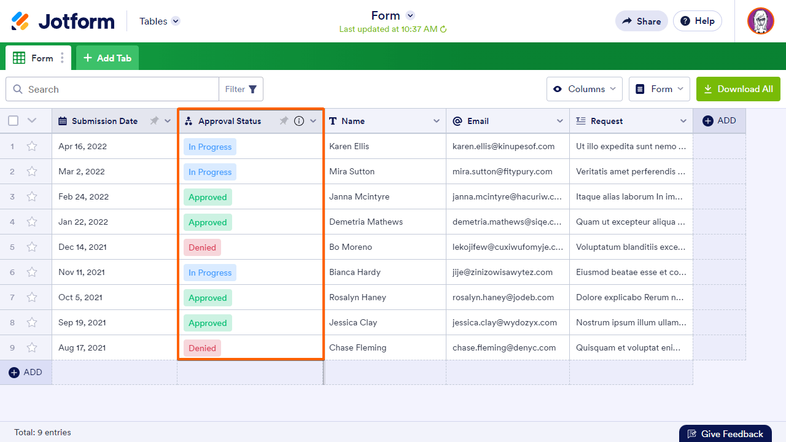This screenshot has width=786, height=442.
Task: Click request cell starting Quisquam et voluptat
Action: [x=631, y=347]
